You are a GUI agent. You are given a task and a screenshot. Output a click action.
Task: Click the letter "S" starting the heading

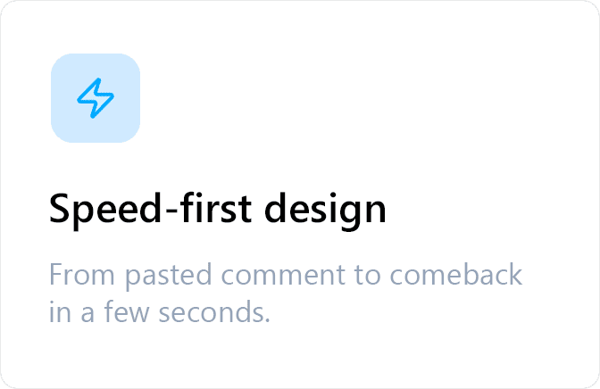coord(59,211)
